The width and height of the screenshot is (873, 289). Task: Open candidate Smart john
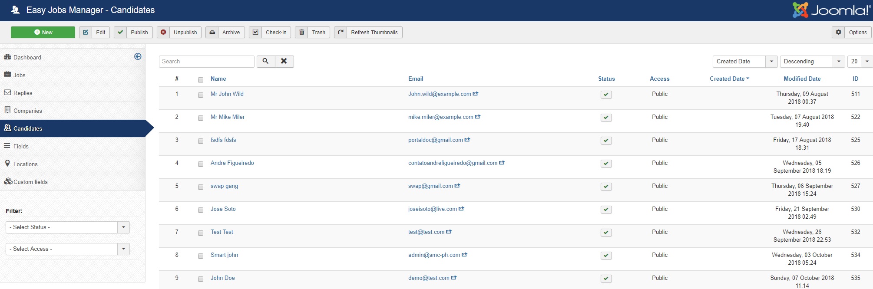(x=224, y=255)
